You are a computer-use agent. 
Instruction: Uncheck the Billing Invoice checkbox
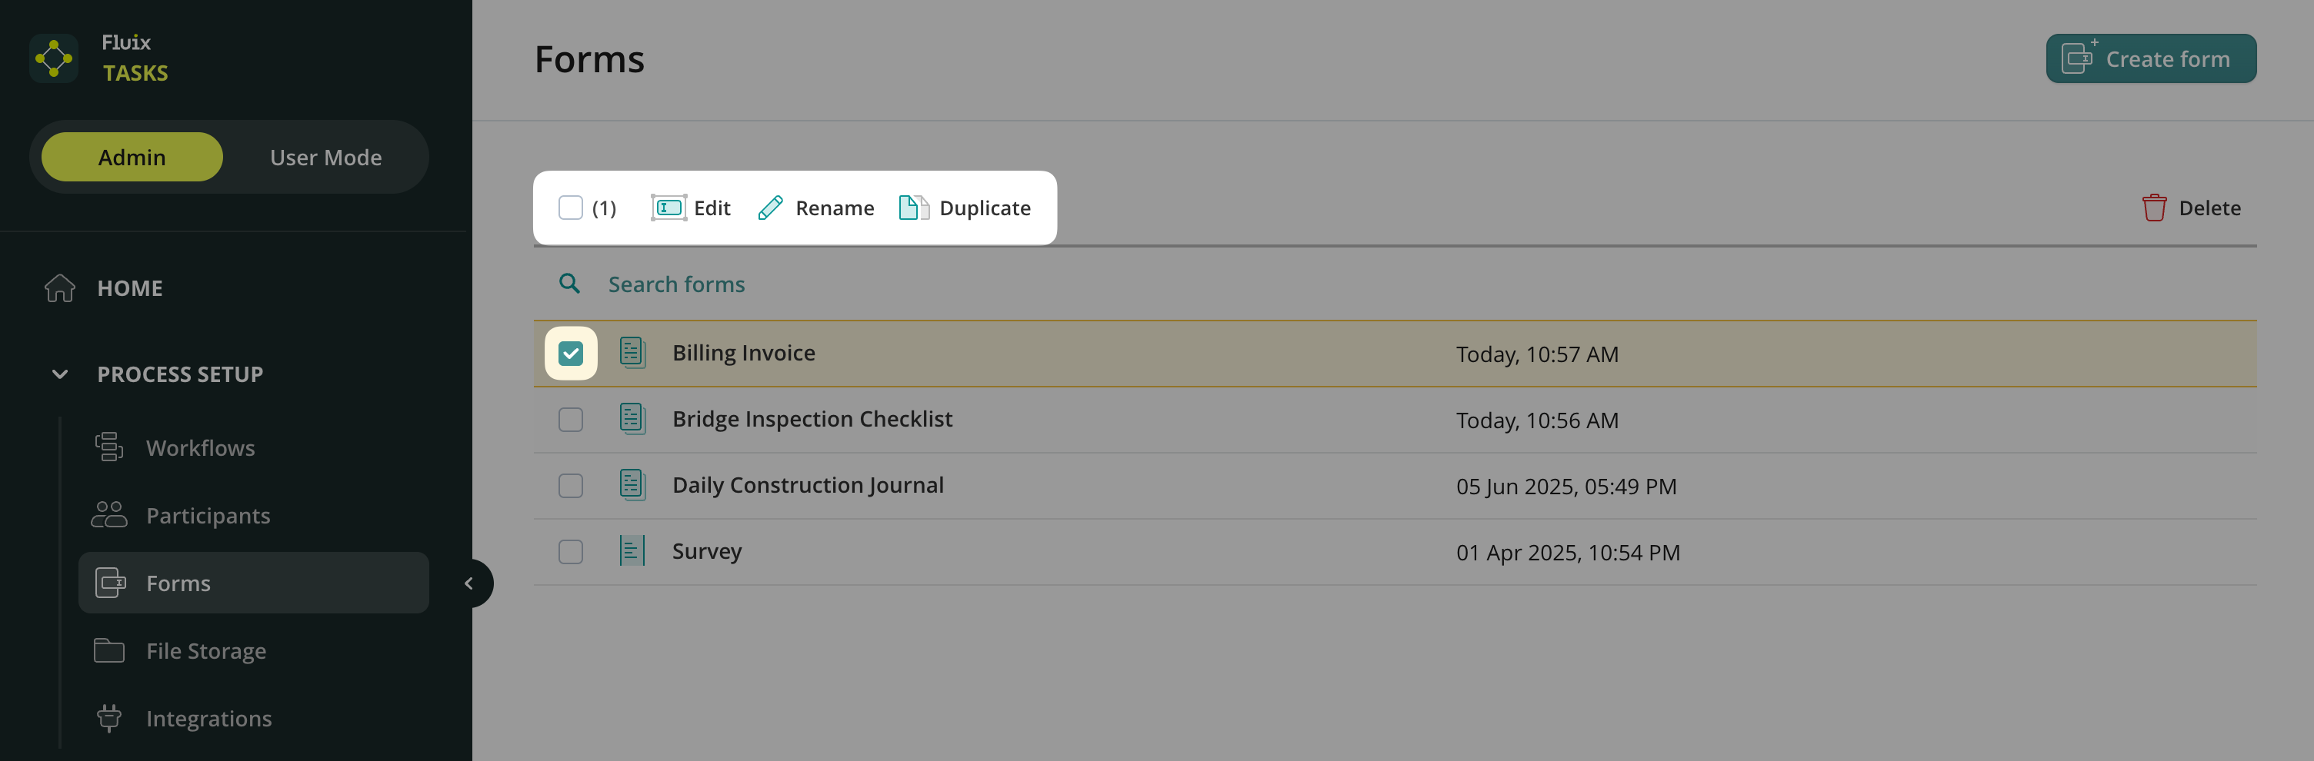coord(570,354)
